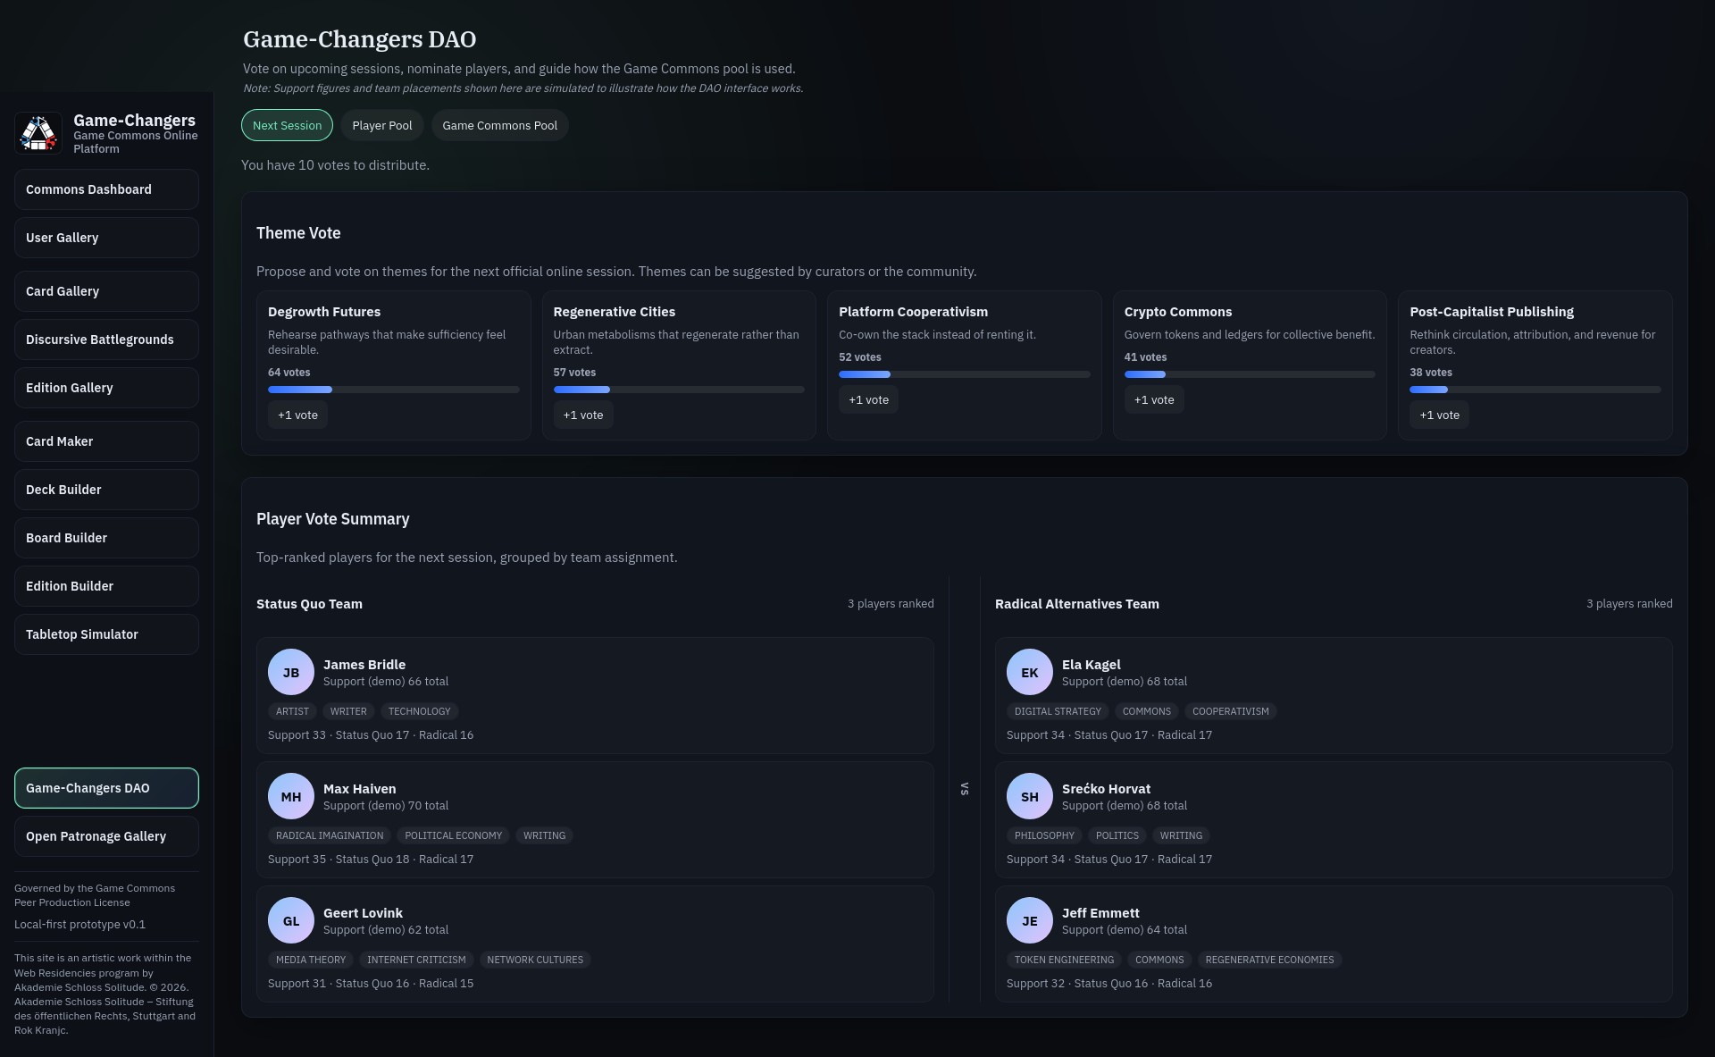Click the DIGITAL STRATEGY tag
Screen dimensions: 1715x1057
[1058, 711]
